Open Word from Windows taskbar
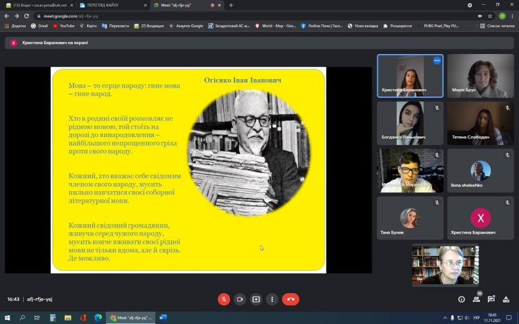Viewport: 519px width, 324px height. pos(162,318)
